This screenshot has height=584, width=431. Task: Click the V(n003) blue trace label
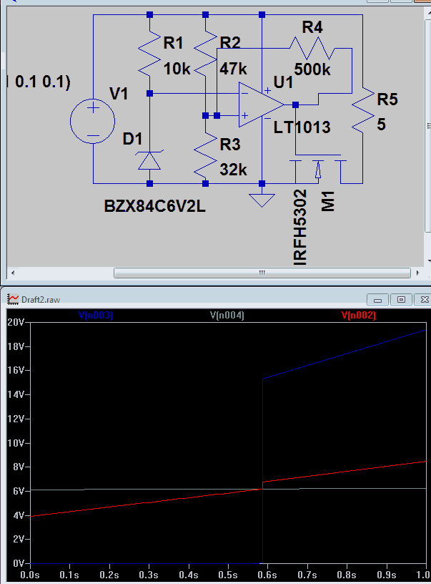tap(96, 315)
